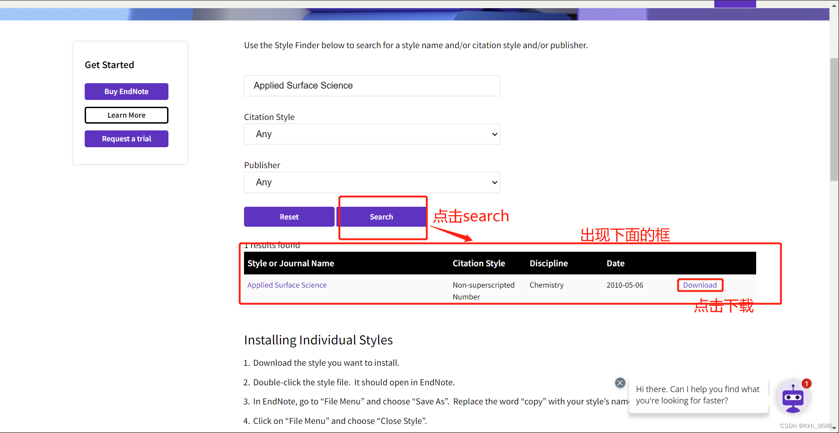Image resolution: width=839 pixels, height=433 pixels.
Task: Click the Learn More button
Action: (x=127, y=115)
